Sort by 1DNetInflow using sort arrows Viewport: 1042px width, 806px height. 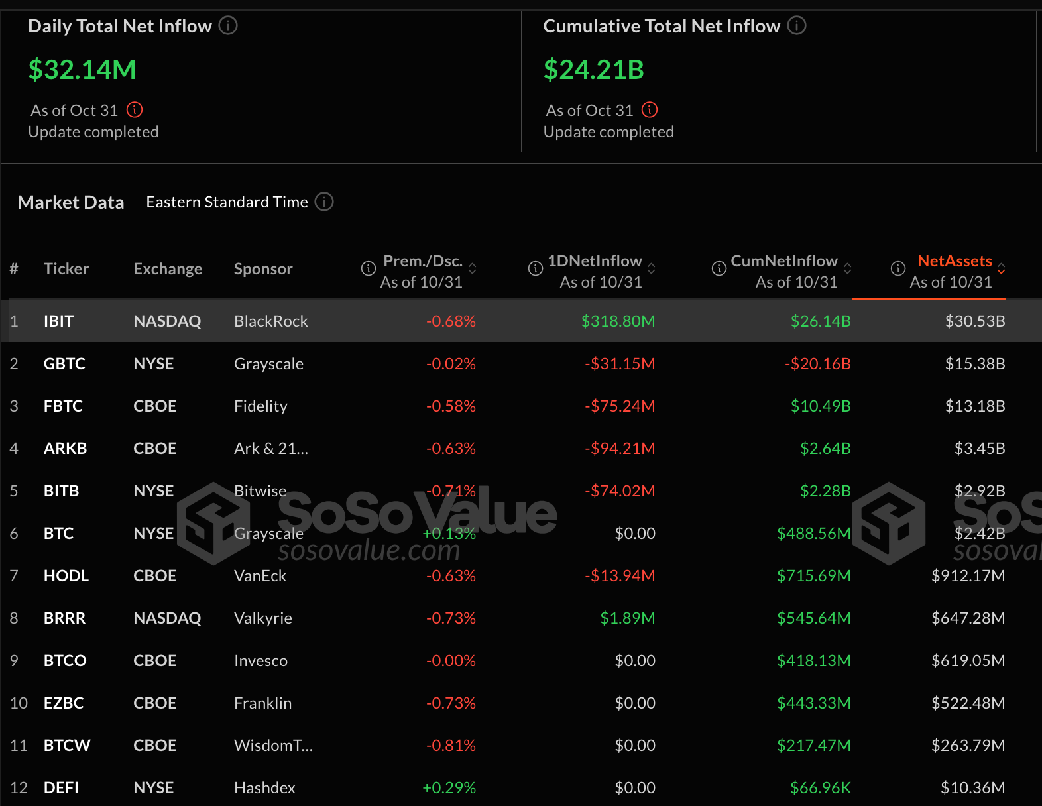click(652, 268)
